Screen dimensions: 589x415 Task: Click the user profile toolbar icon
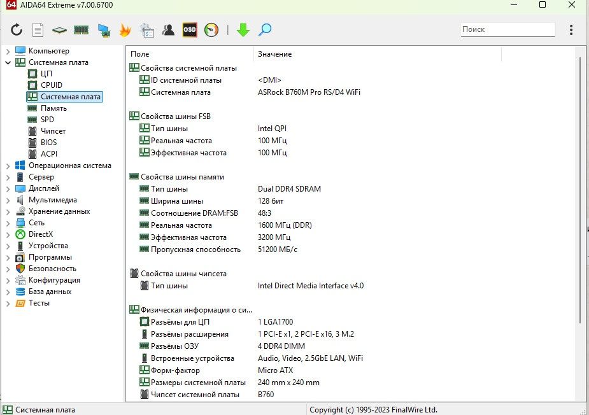point(168,30)
